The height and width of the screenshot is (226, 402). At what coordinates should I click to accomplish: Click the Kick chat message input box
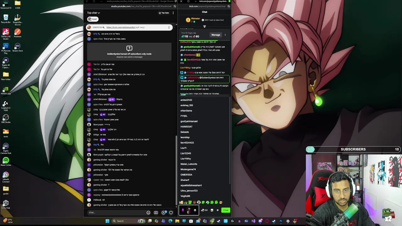189,210
